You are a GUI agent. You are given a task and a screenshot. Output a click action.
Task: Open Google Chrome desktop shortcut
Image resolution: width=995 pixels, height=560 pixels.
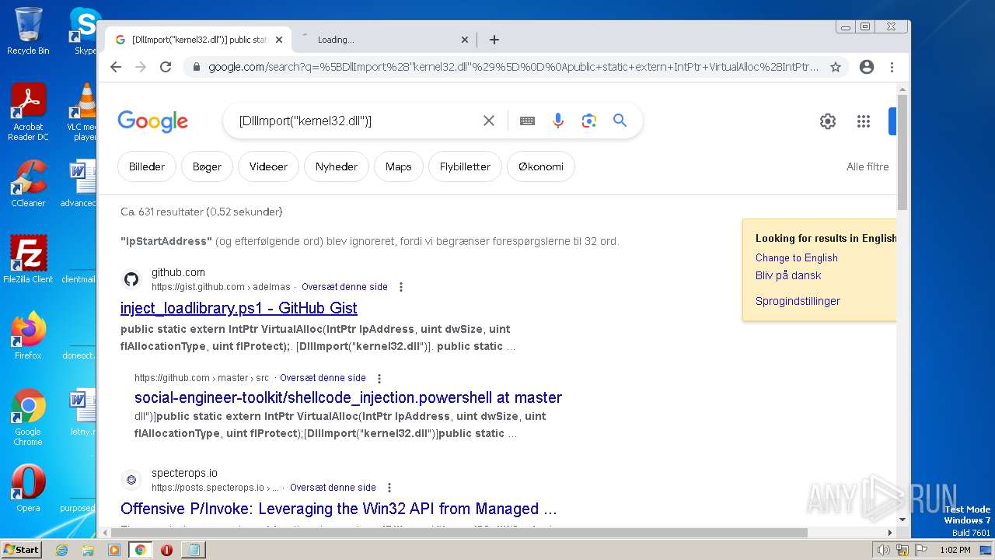28,417
